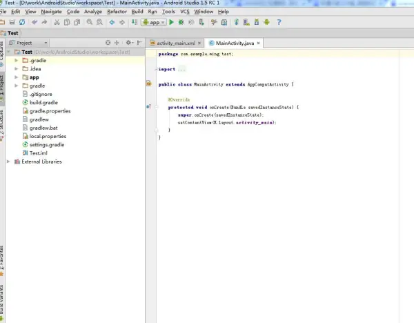The image size is (414, 323).
Task: Start debugging with the bug icon
Action: point(181,22)
